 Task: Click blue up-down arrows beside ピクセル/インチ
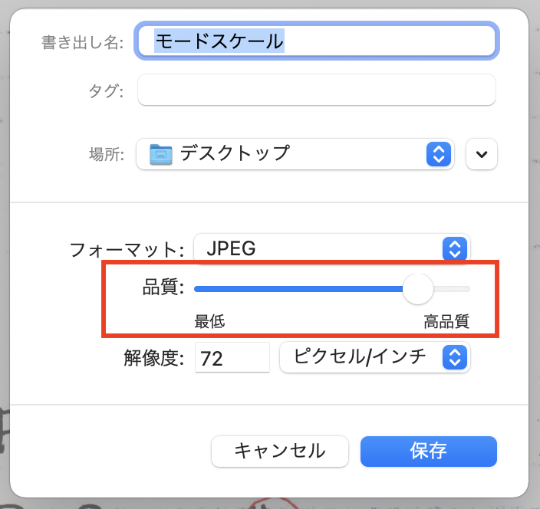(454, 357)
